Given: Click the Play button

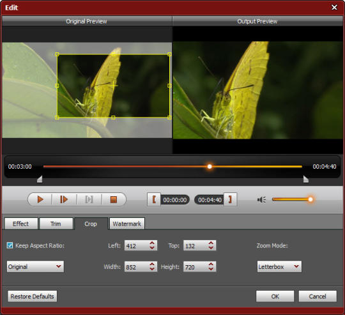Looking at the screenshot, I should [x=40, y=199].
